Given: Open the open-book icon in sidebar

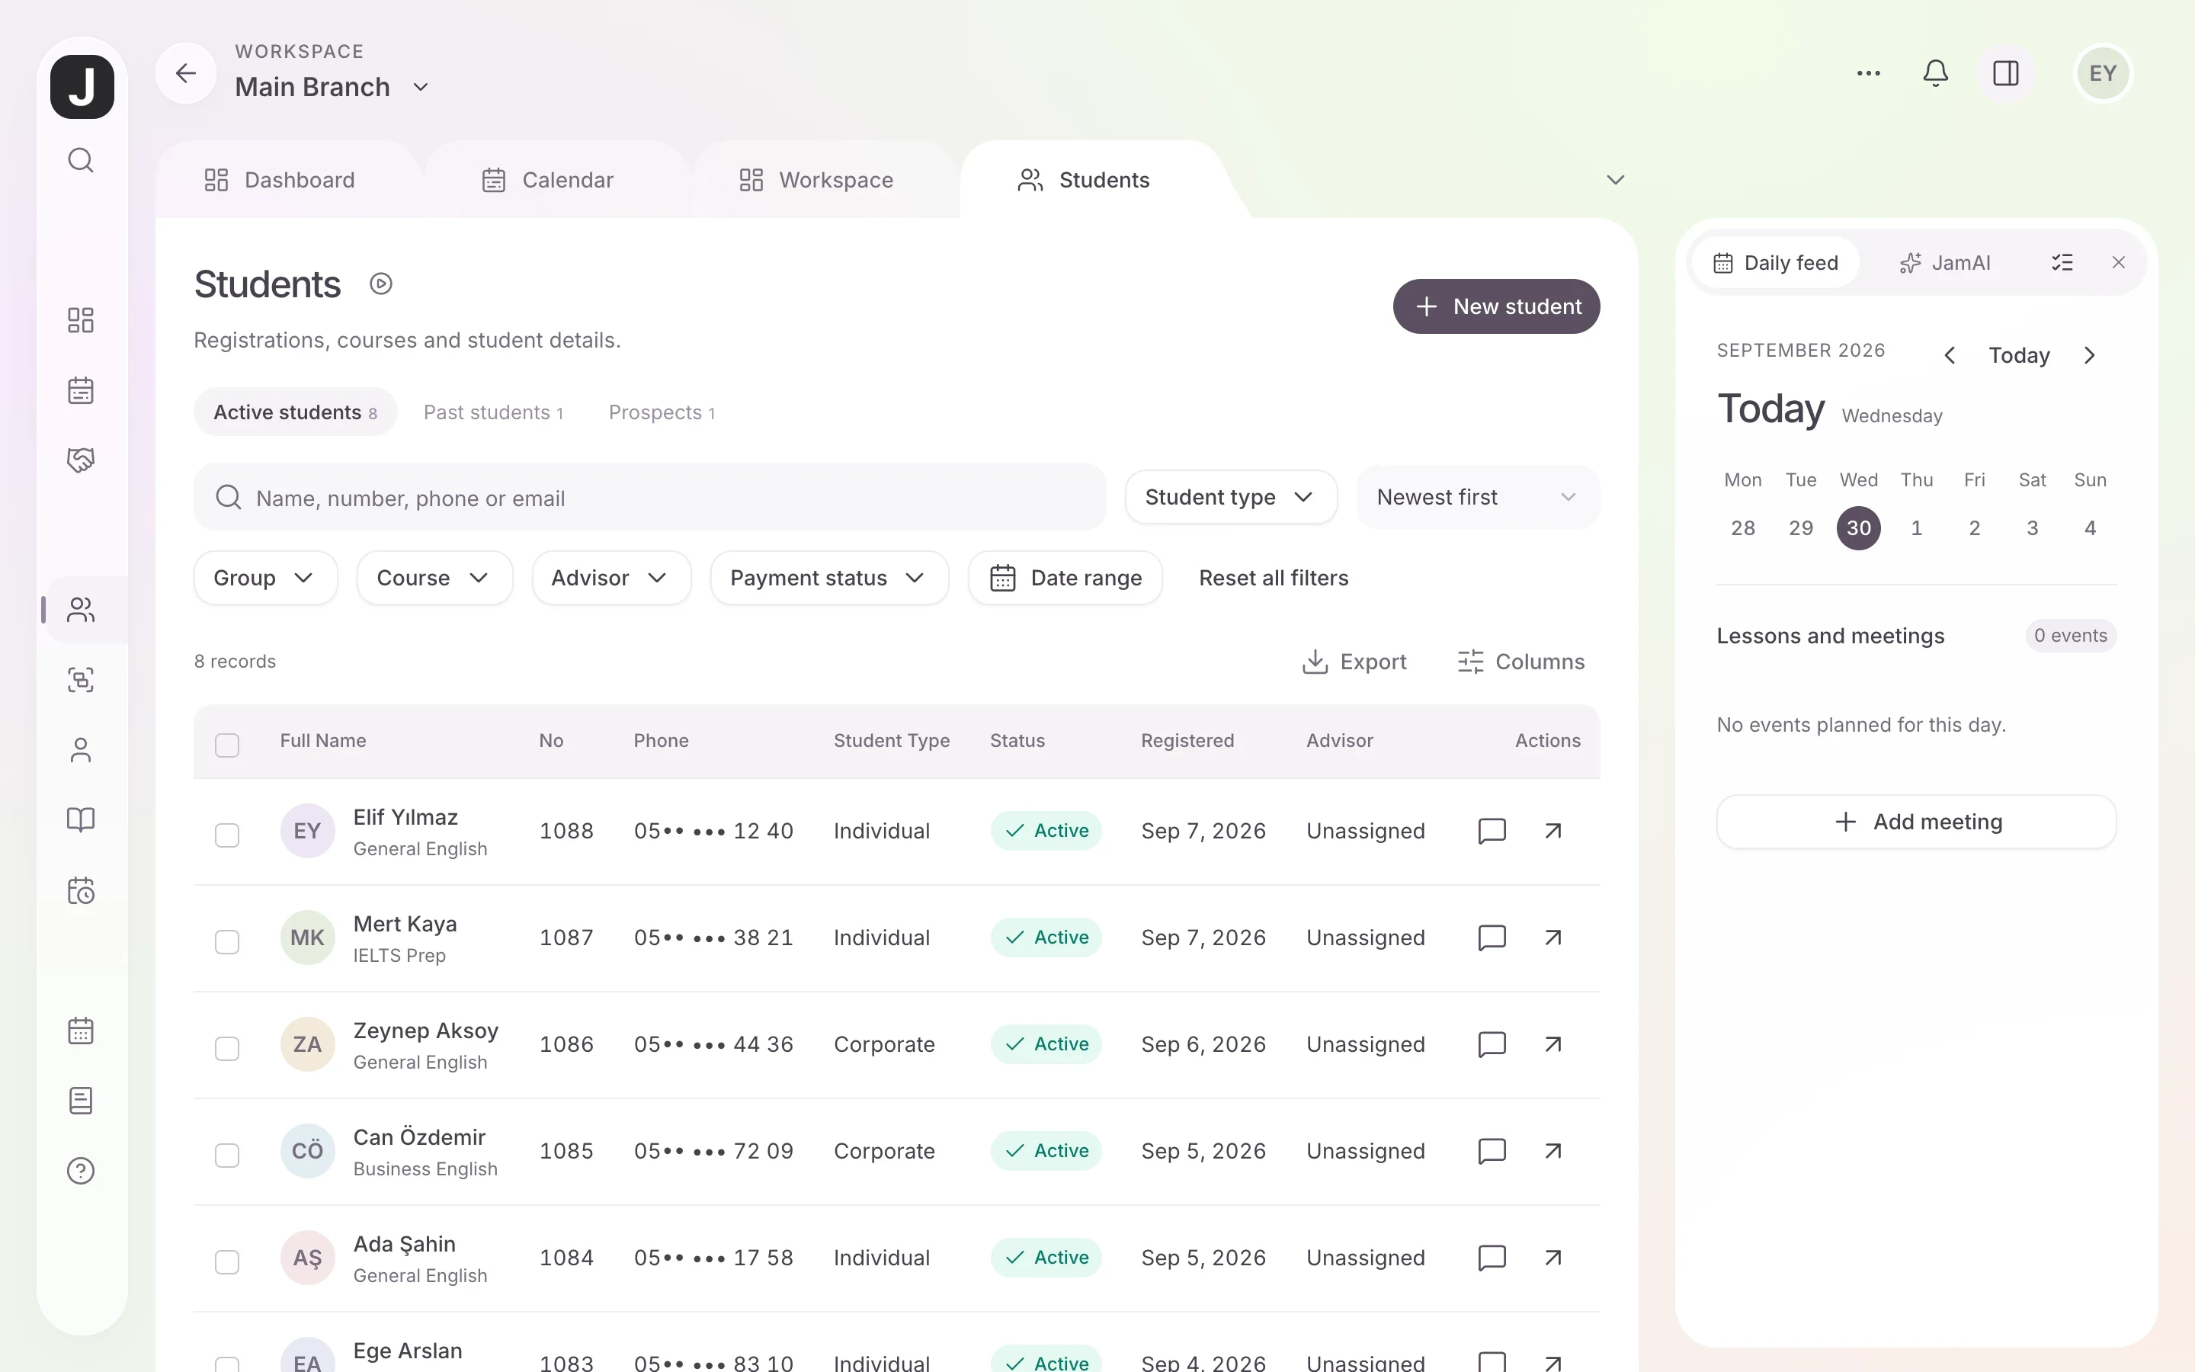Looking at the screenshot, I should tap(81, 819).
